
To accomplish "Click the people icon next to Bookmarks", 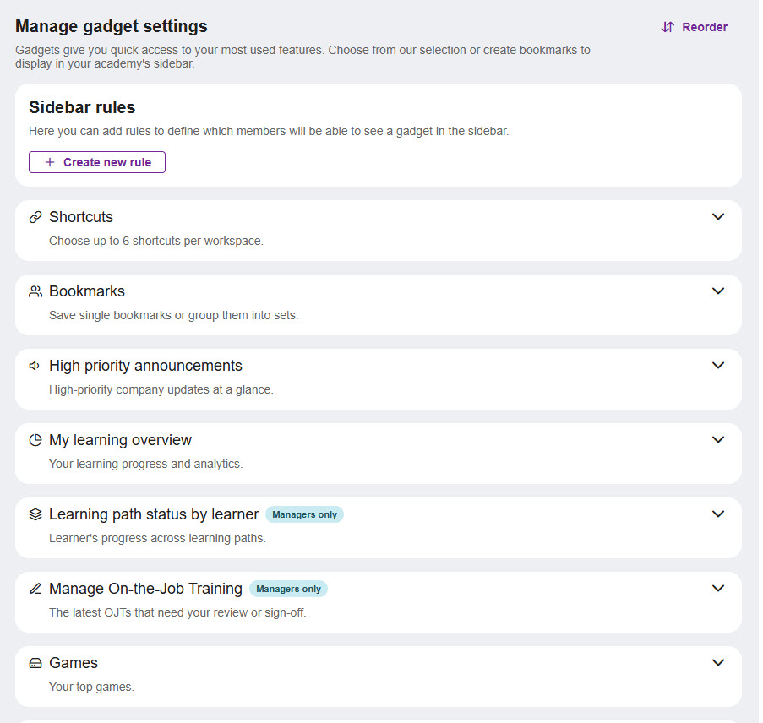I will (35, 291).
